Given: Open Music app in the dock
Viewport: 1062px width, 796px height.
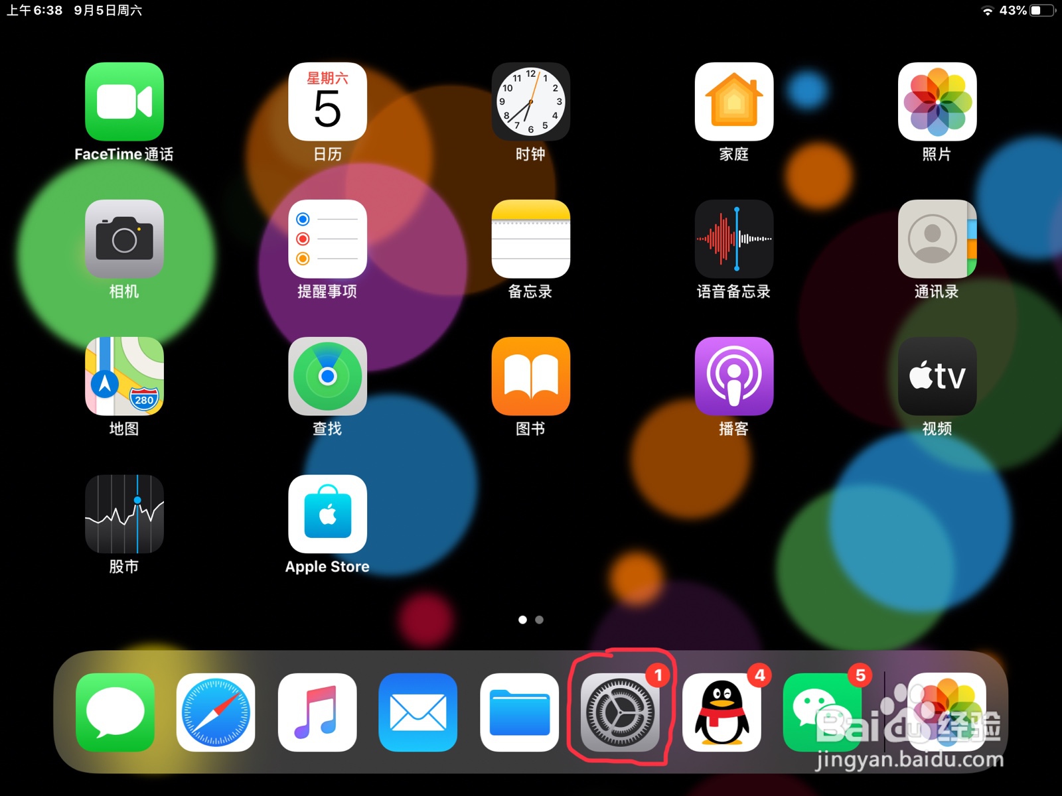Looking at the screenshot, I should (x=317, y=712).
